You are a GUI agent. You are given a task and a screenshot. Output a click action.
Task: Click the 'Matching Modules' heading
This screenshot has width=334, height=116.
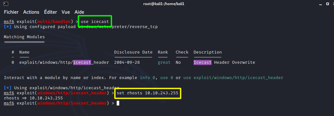(24, 37)
